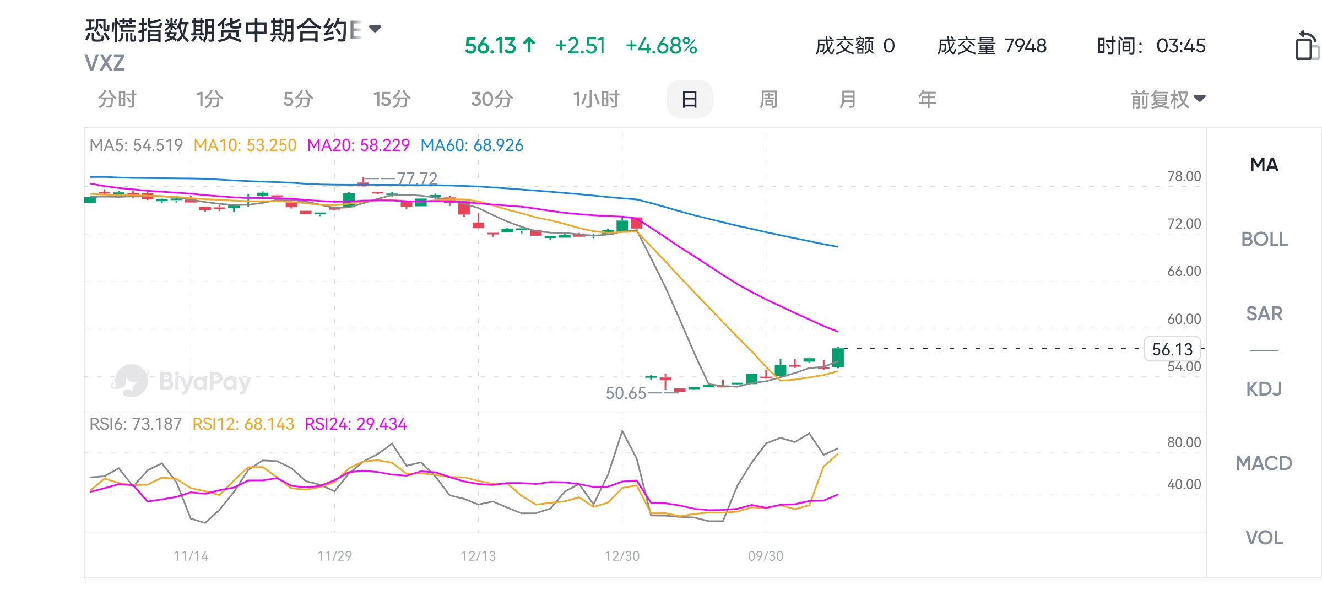This screenshot has width=1322, height=595.
Task: Choose the 15分 interval tab
Action: [x=392, y=100]
